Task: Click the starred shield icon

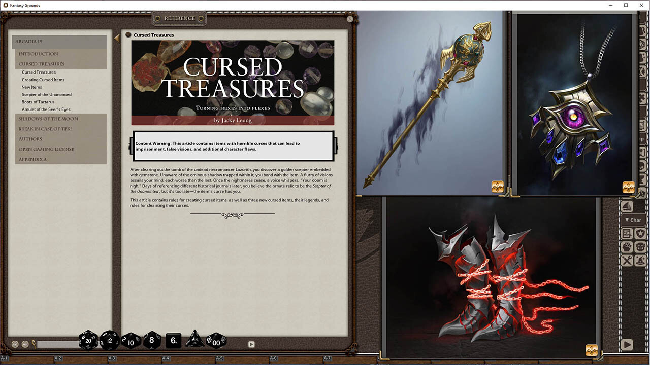Action: tap(640, 233)
